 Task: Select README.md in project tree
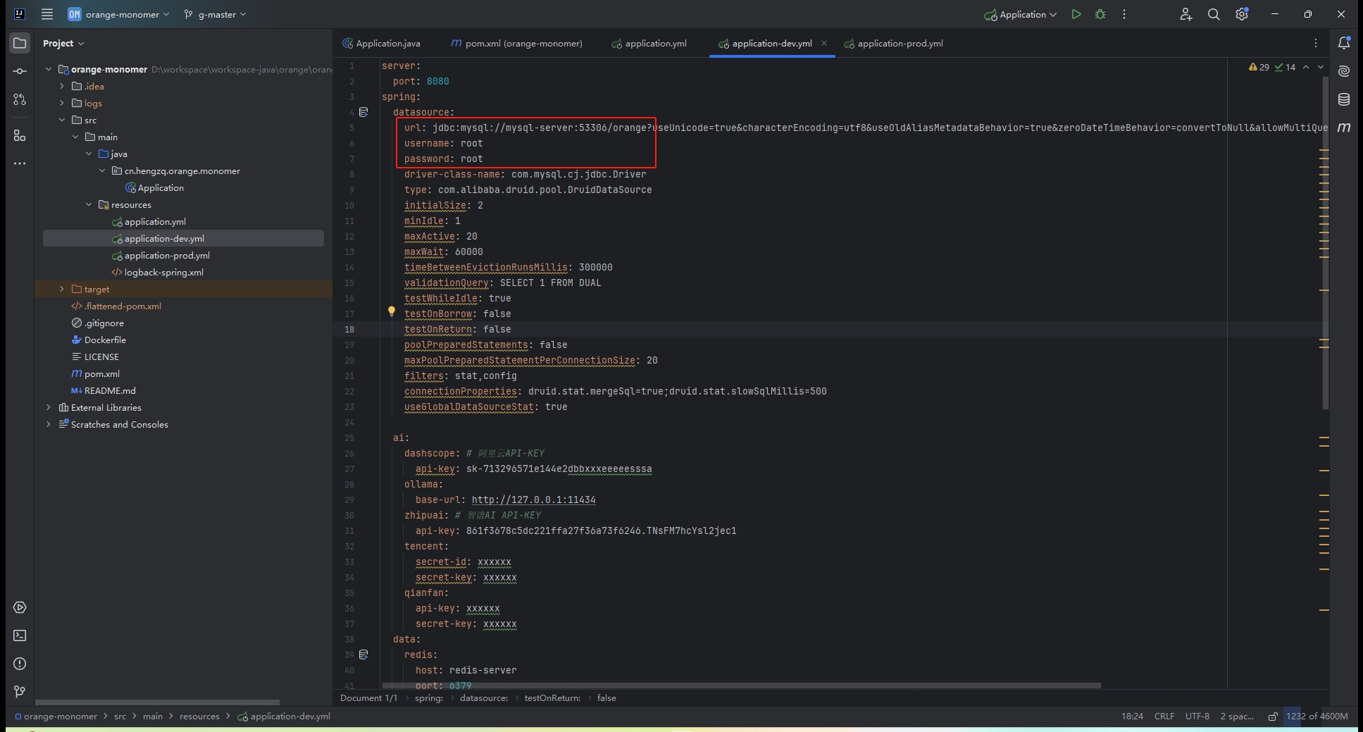[x=110, y=390]
